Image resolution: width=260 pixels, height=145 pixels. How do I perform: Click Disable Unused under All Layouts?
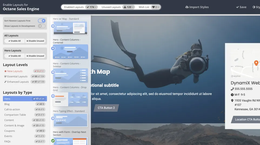pyautogui.click(x=35, y=41)
